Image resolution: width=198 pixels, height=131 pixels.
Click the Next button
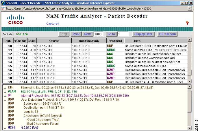click(88, 34)
